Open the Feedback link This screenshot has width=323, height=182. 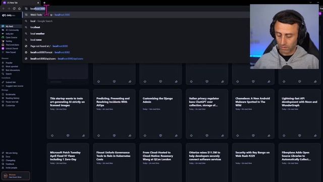pyautogui.click(x=10, y=164)
